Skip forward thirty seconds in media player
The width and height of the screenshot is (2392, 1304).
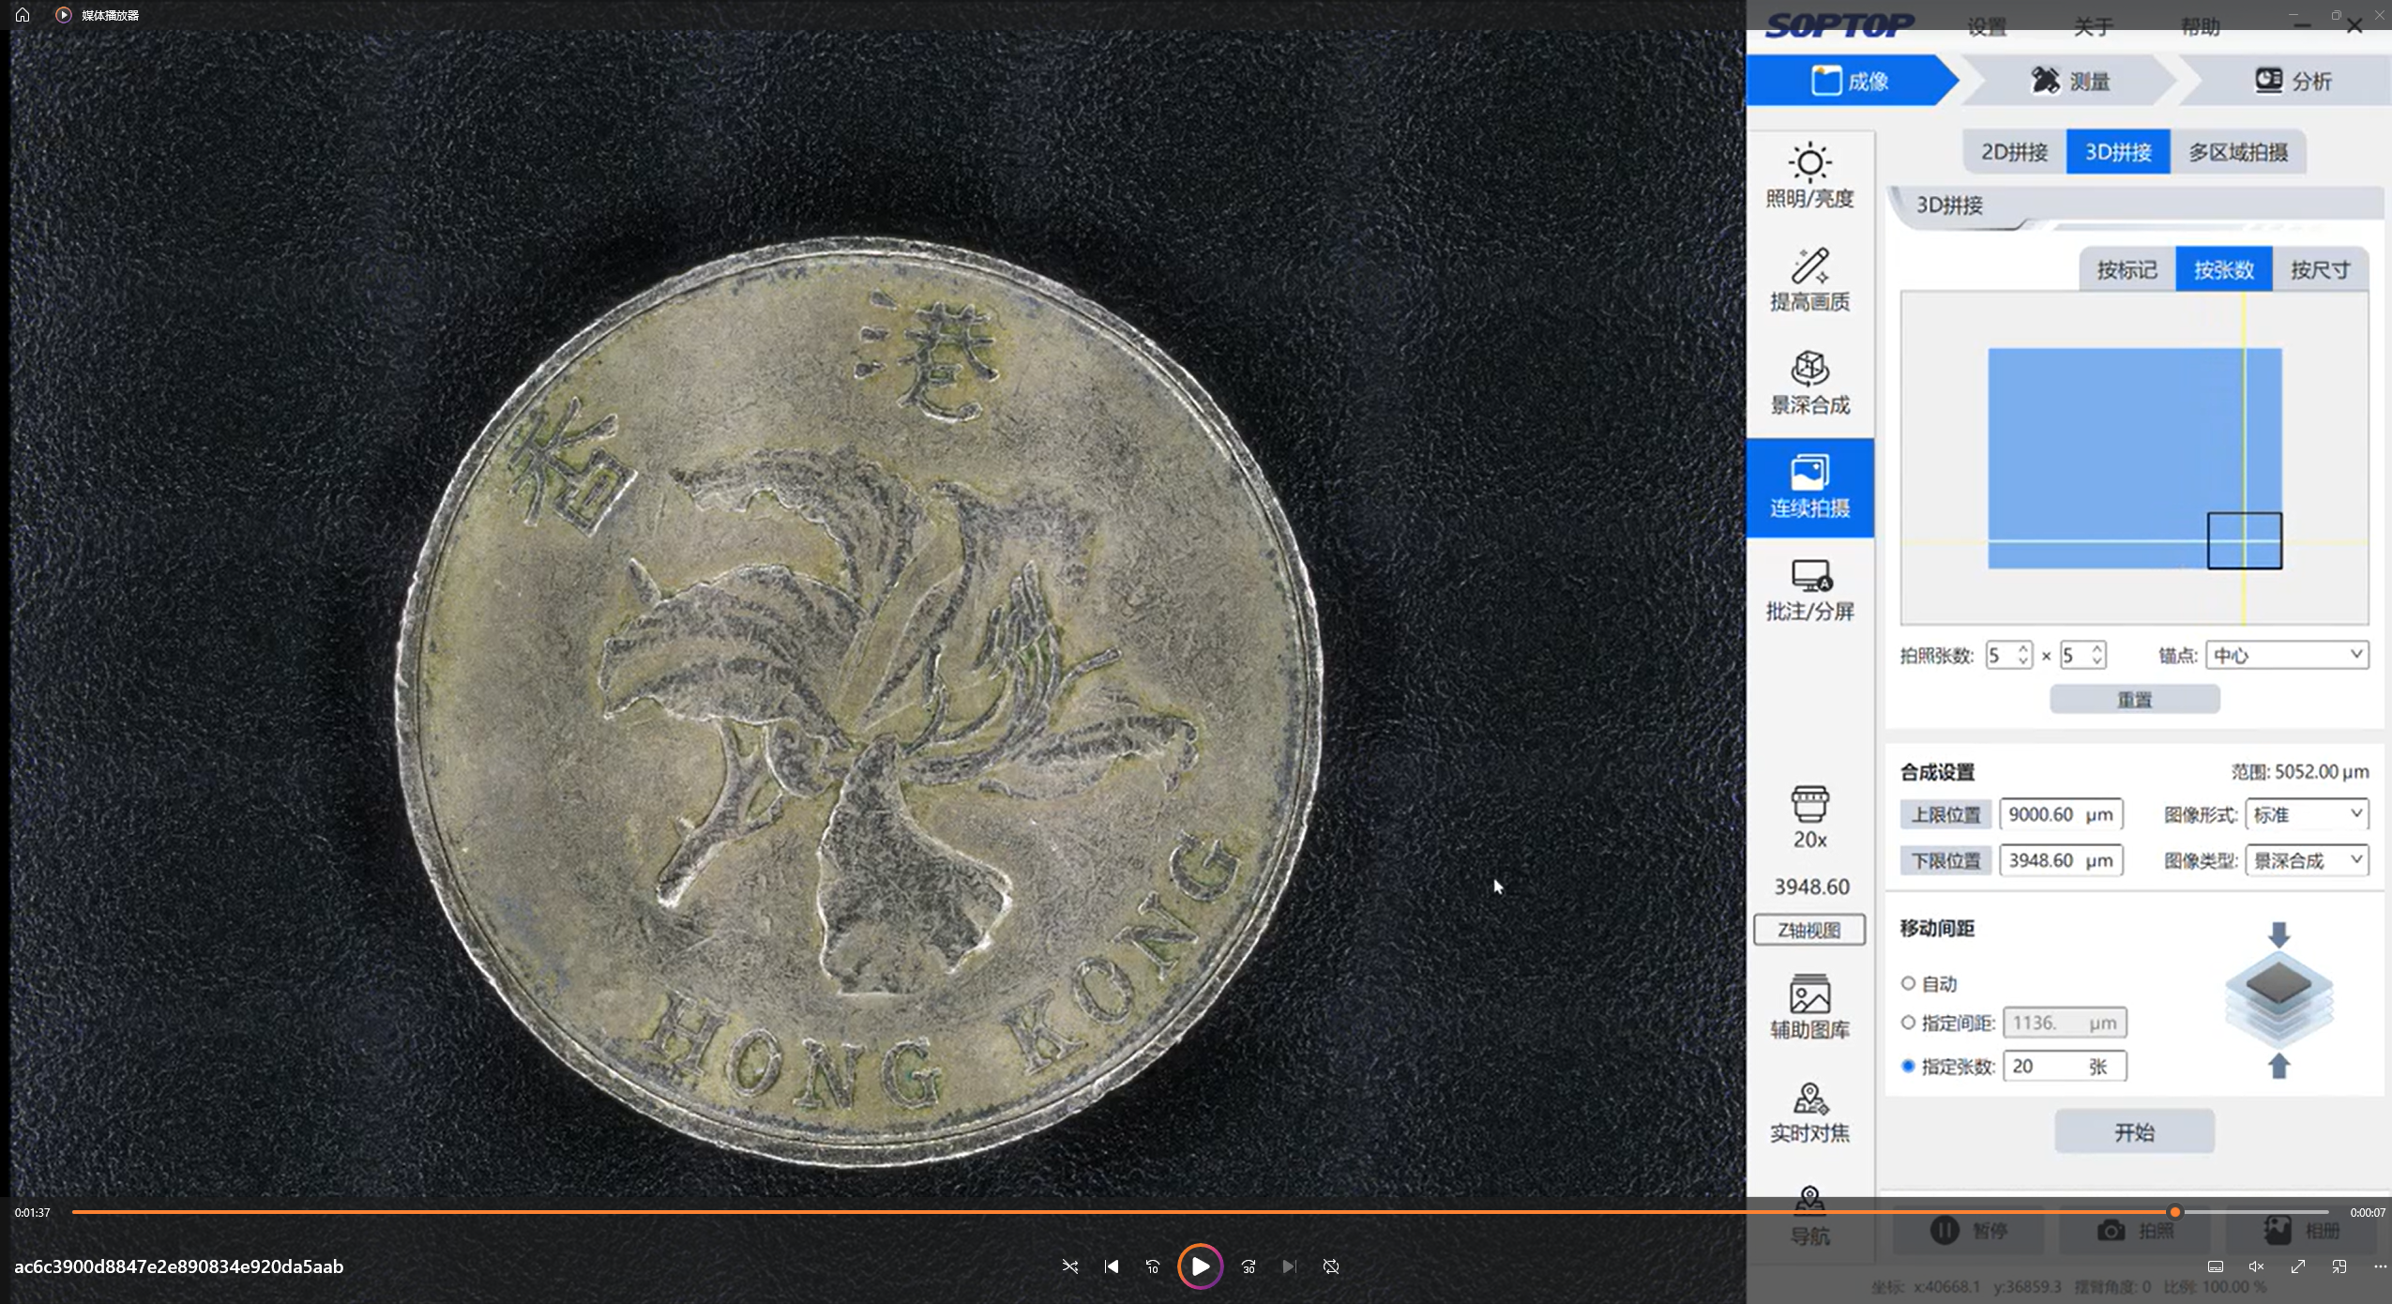(1249, 1266)
